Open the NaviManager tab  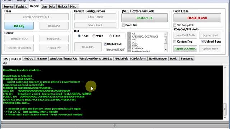(158, 59)
